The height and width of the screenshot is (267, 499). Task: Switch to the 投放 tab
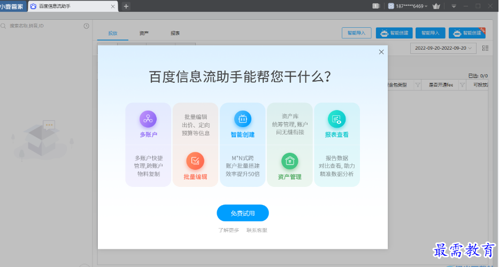pos(113,33)
